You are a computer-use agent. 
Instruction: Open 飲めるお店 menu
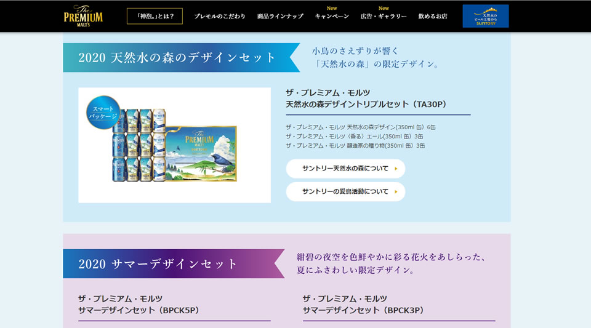point(433,16)
